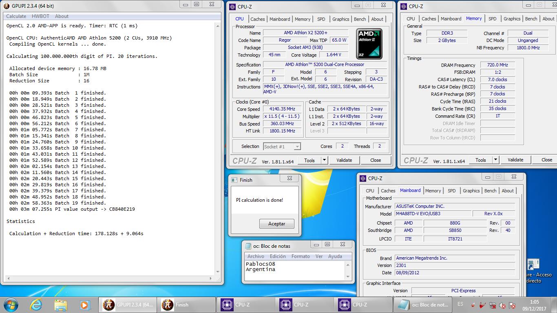This screenshot has width=557, height=313.
Task: Open About tab in Mainboard window
Action: (508, 191)
